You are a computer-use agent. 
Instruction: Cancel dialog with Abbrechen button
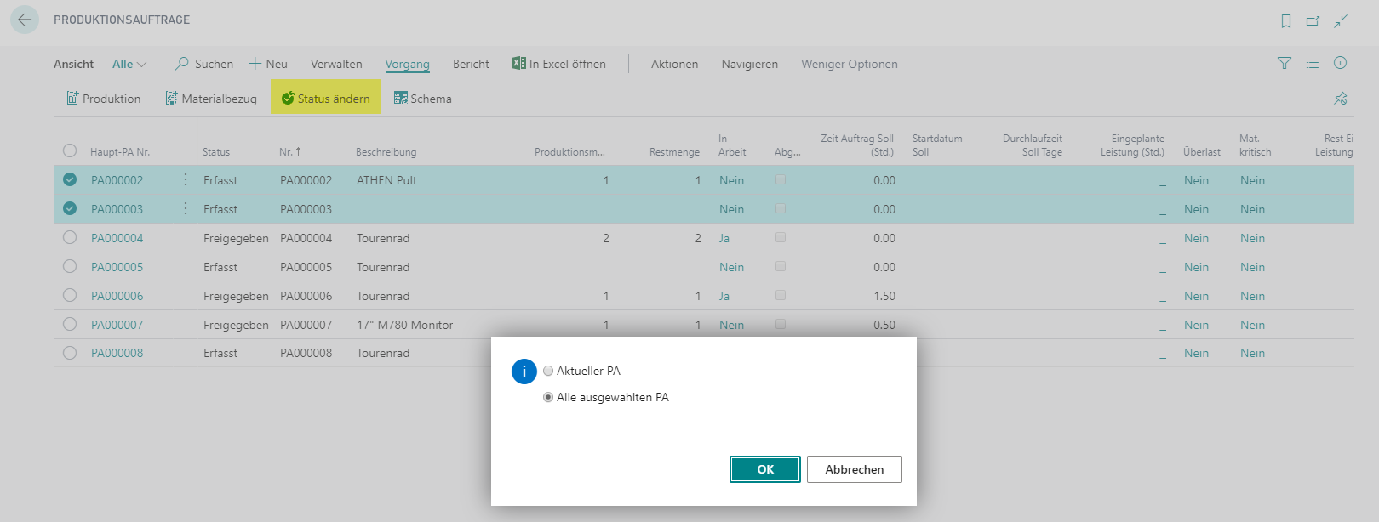click(855, 469)
